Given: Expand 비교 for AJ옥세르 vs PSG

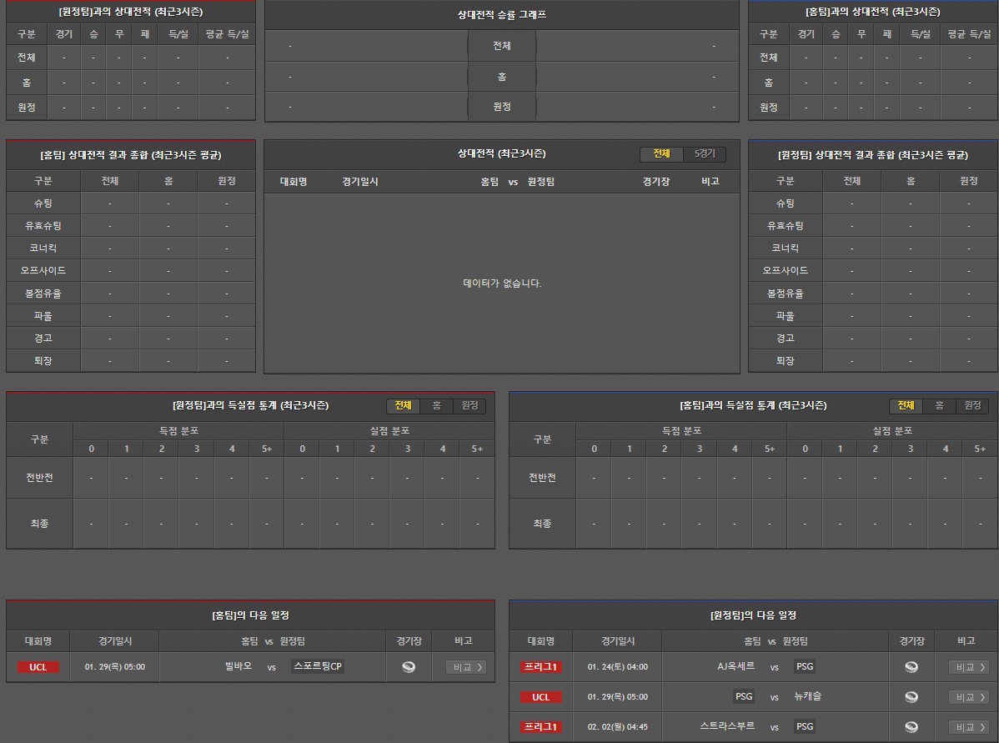Looking at the screenshot, I should tap(968, 667).
